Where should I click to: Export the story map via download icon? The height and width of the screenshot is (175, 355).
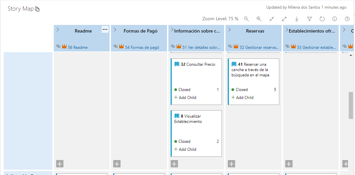tap(297, 19)
